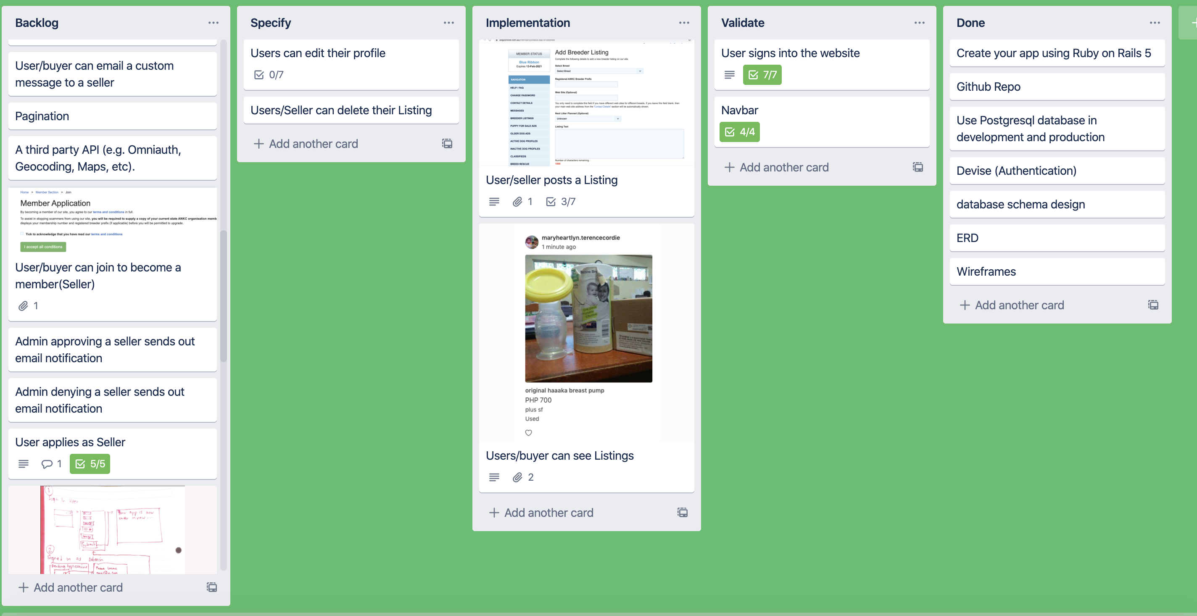
Task: Click the attachment icon on 'Users/buyer can see Listings'
Action: pos(517,477)
